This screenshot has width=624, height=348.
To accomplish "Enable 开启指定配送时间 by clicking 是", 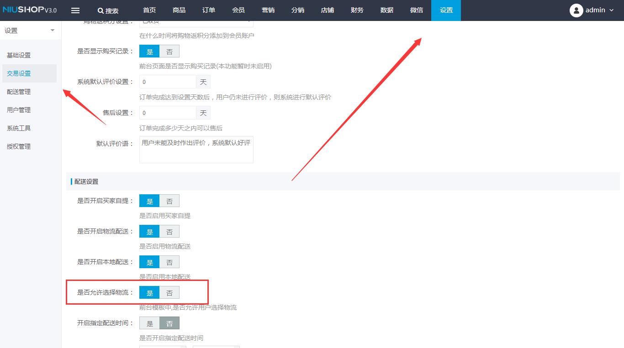I will click(149, 323).
